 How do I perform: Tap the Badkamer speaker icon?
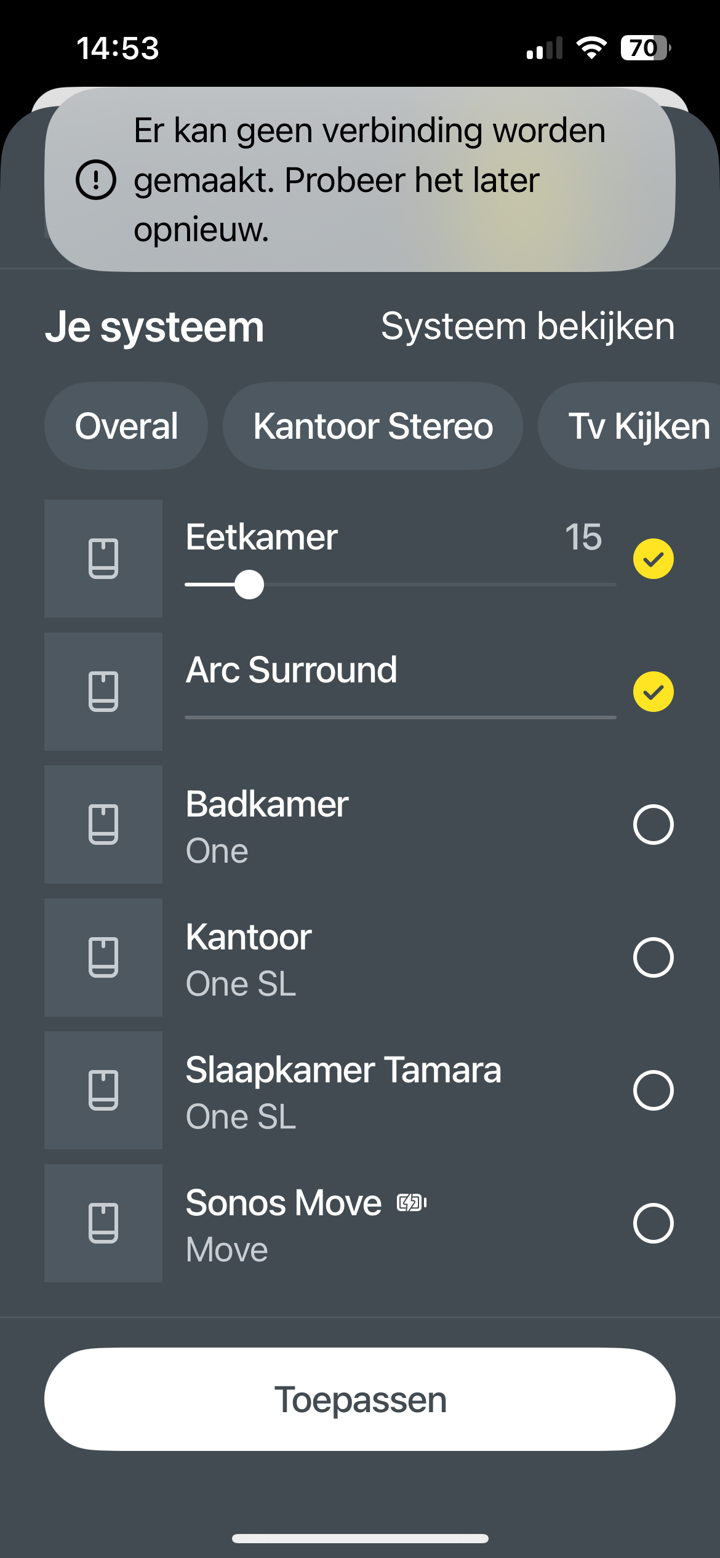point(103,825)
